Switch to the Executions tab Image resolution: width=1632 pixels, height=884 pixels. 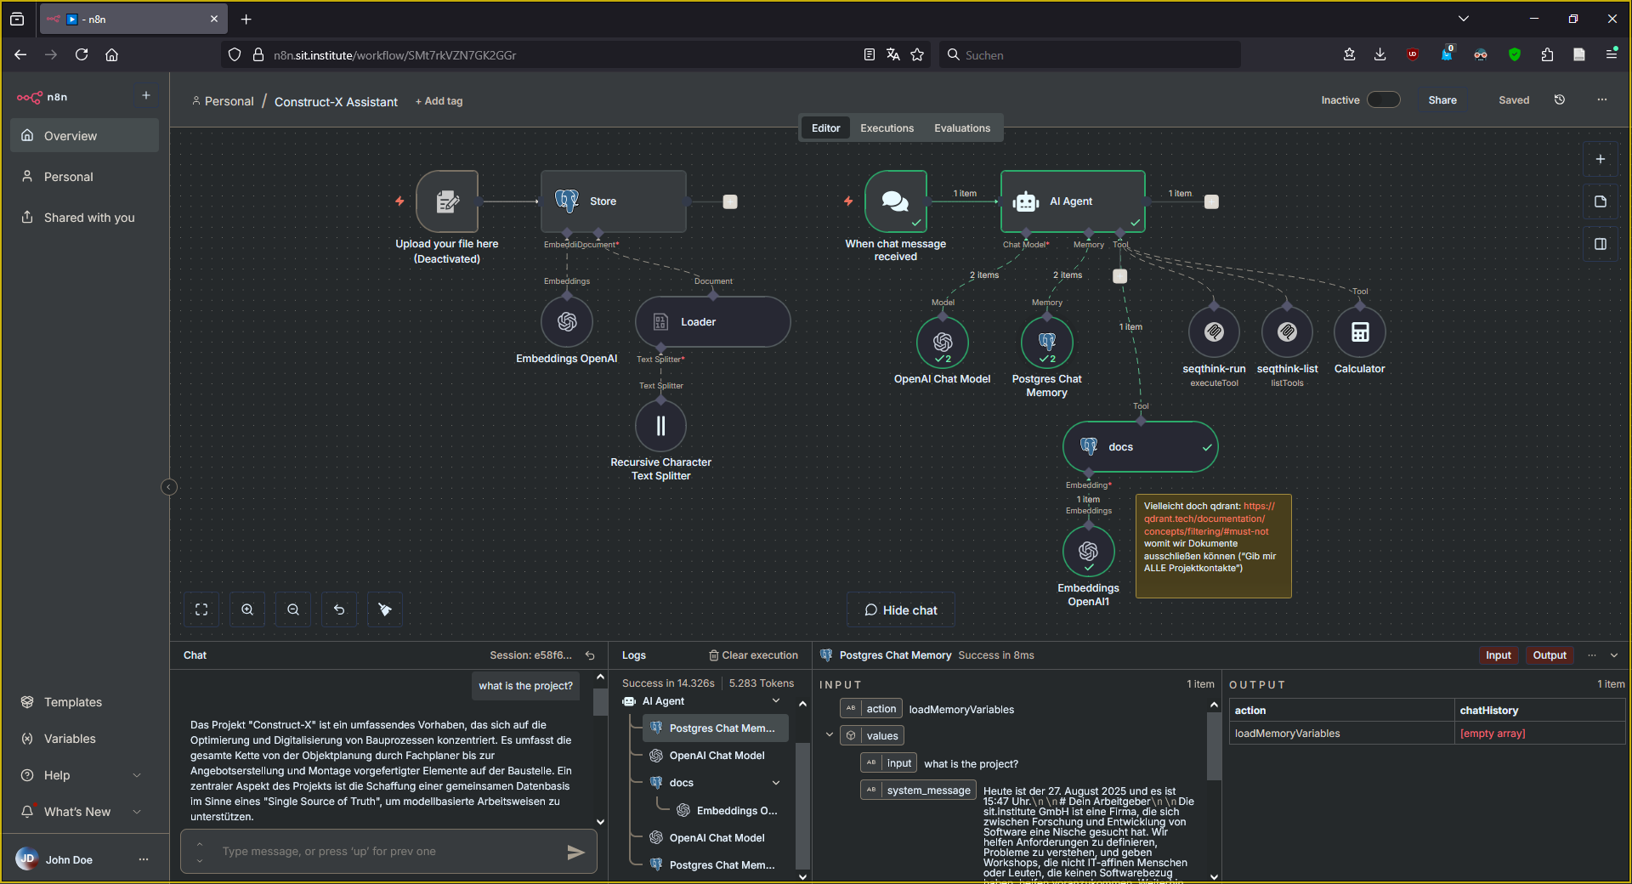(x=887, y=127)
